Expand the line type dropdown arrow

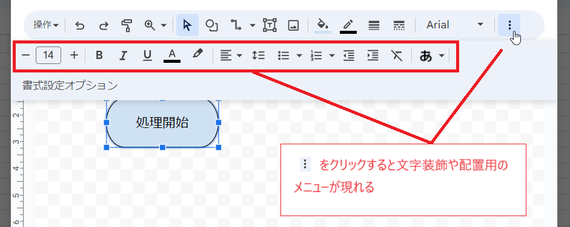(x=253, y=25)
